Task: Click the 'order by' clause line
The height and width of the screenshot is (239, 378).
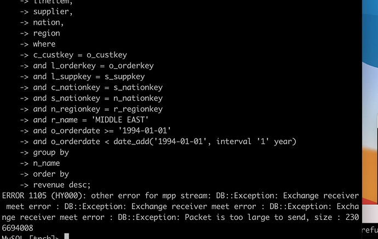Action: point(50,174)
